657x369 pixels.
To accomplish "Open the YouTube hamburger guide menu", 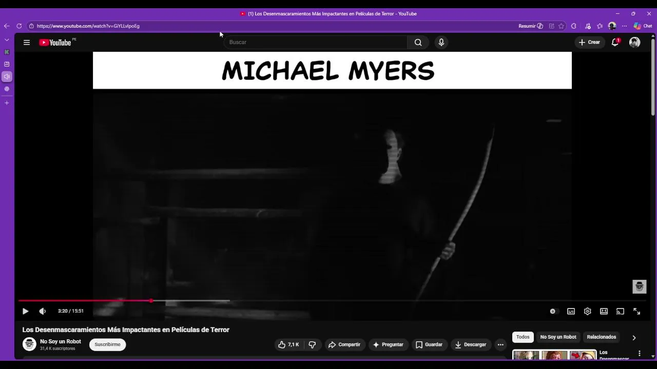I will coord(27,43).
